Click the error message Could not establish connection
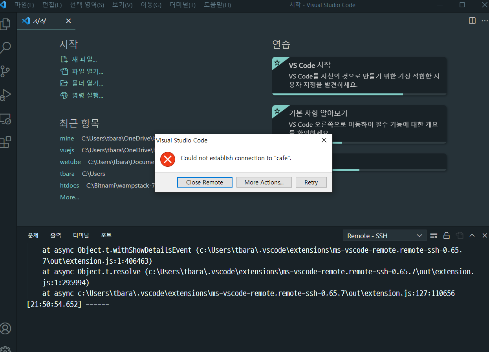489x352 pixels. pyautogui.click(x=236, y=158)
